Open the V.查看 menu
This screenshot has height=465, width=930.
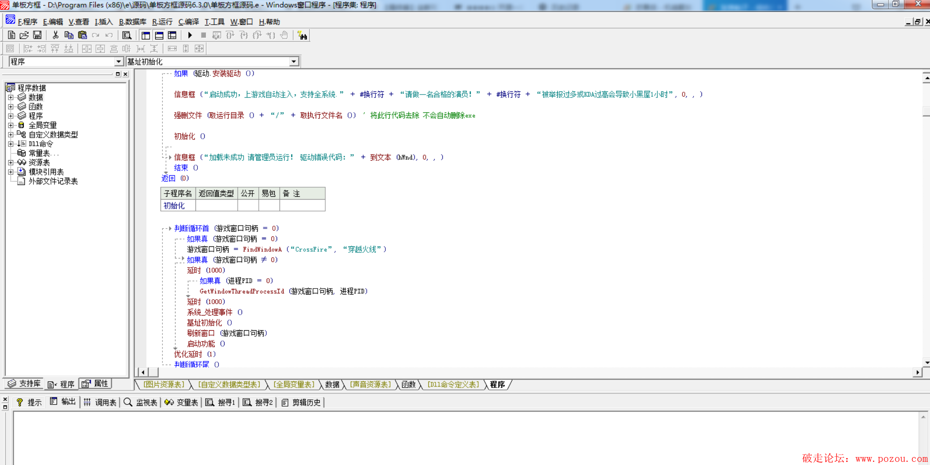click(x=78, y=22)
